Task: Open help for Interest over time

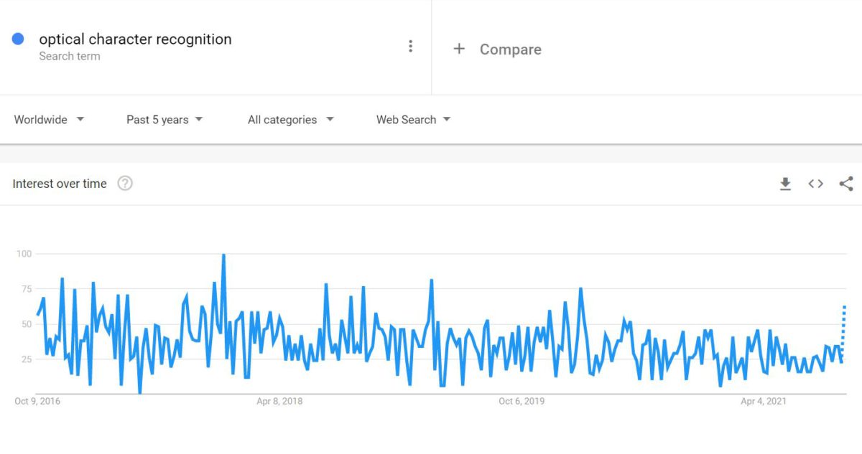Action: (x=125, y=184)
